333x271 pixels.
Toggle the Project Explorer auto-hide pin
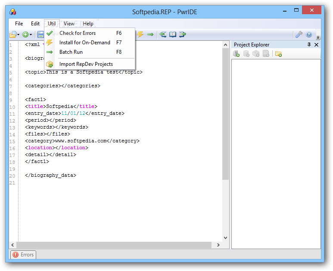(309, 45)
